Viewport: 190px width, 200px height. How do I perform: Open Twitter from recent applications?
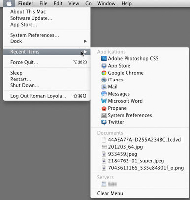click(140, 122)
